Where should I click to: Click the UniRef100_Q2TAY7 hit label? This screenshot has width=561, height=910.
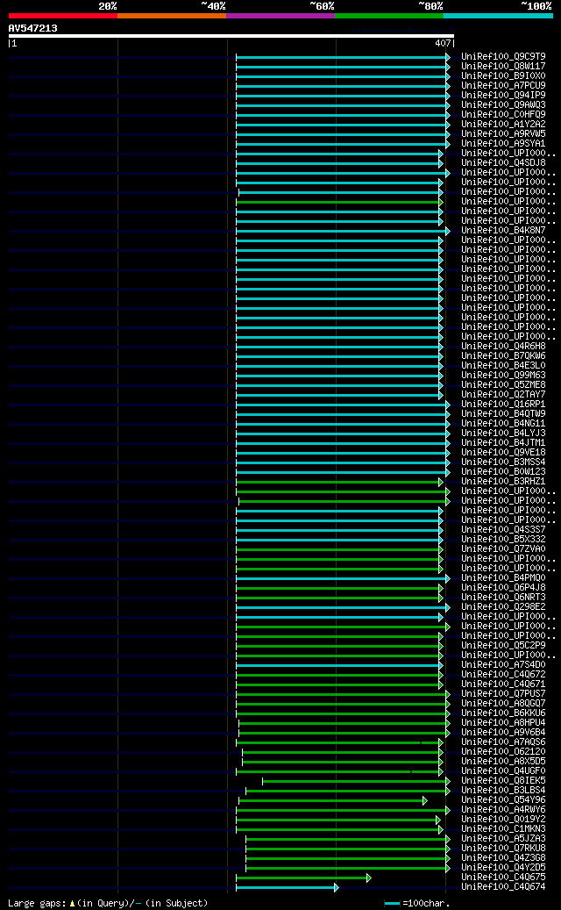pyautogui.click(x=503, y=395)
